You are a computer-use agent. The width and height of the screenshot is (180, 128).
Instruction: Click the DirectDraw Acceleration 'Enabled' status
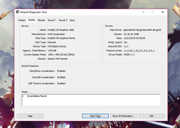61,71
